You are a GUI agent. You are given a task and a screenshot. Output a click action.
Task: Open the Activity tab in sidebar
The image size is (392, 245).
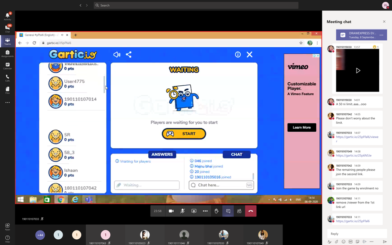(x=7, y=16)
